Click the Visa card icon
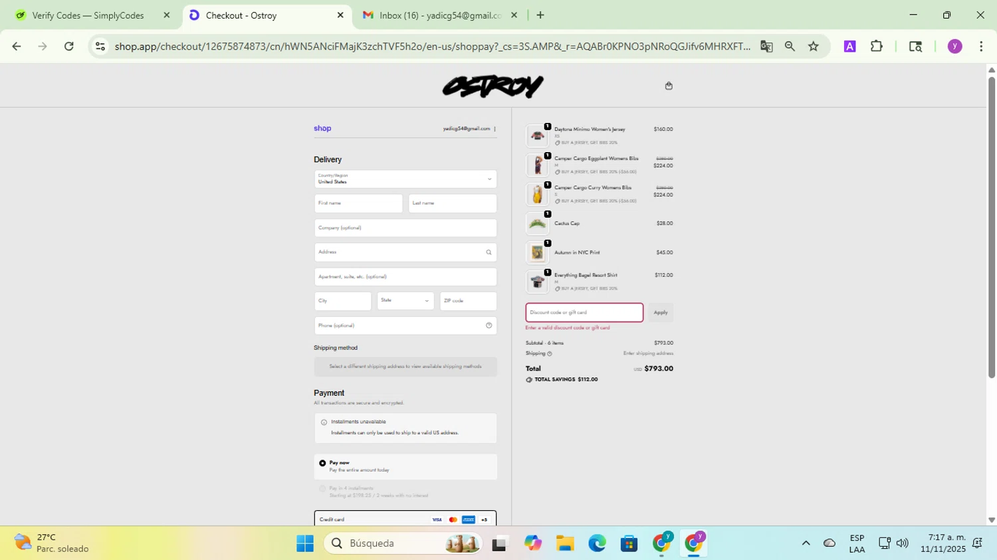997x560 pixels. 437,519
